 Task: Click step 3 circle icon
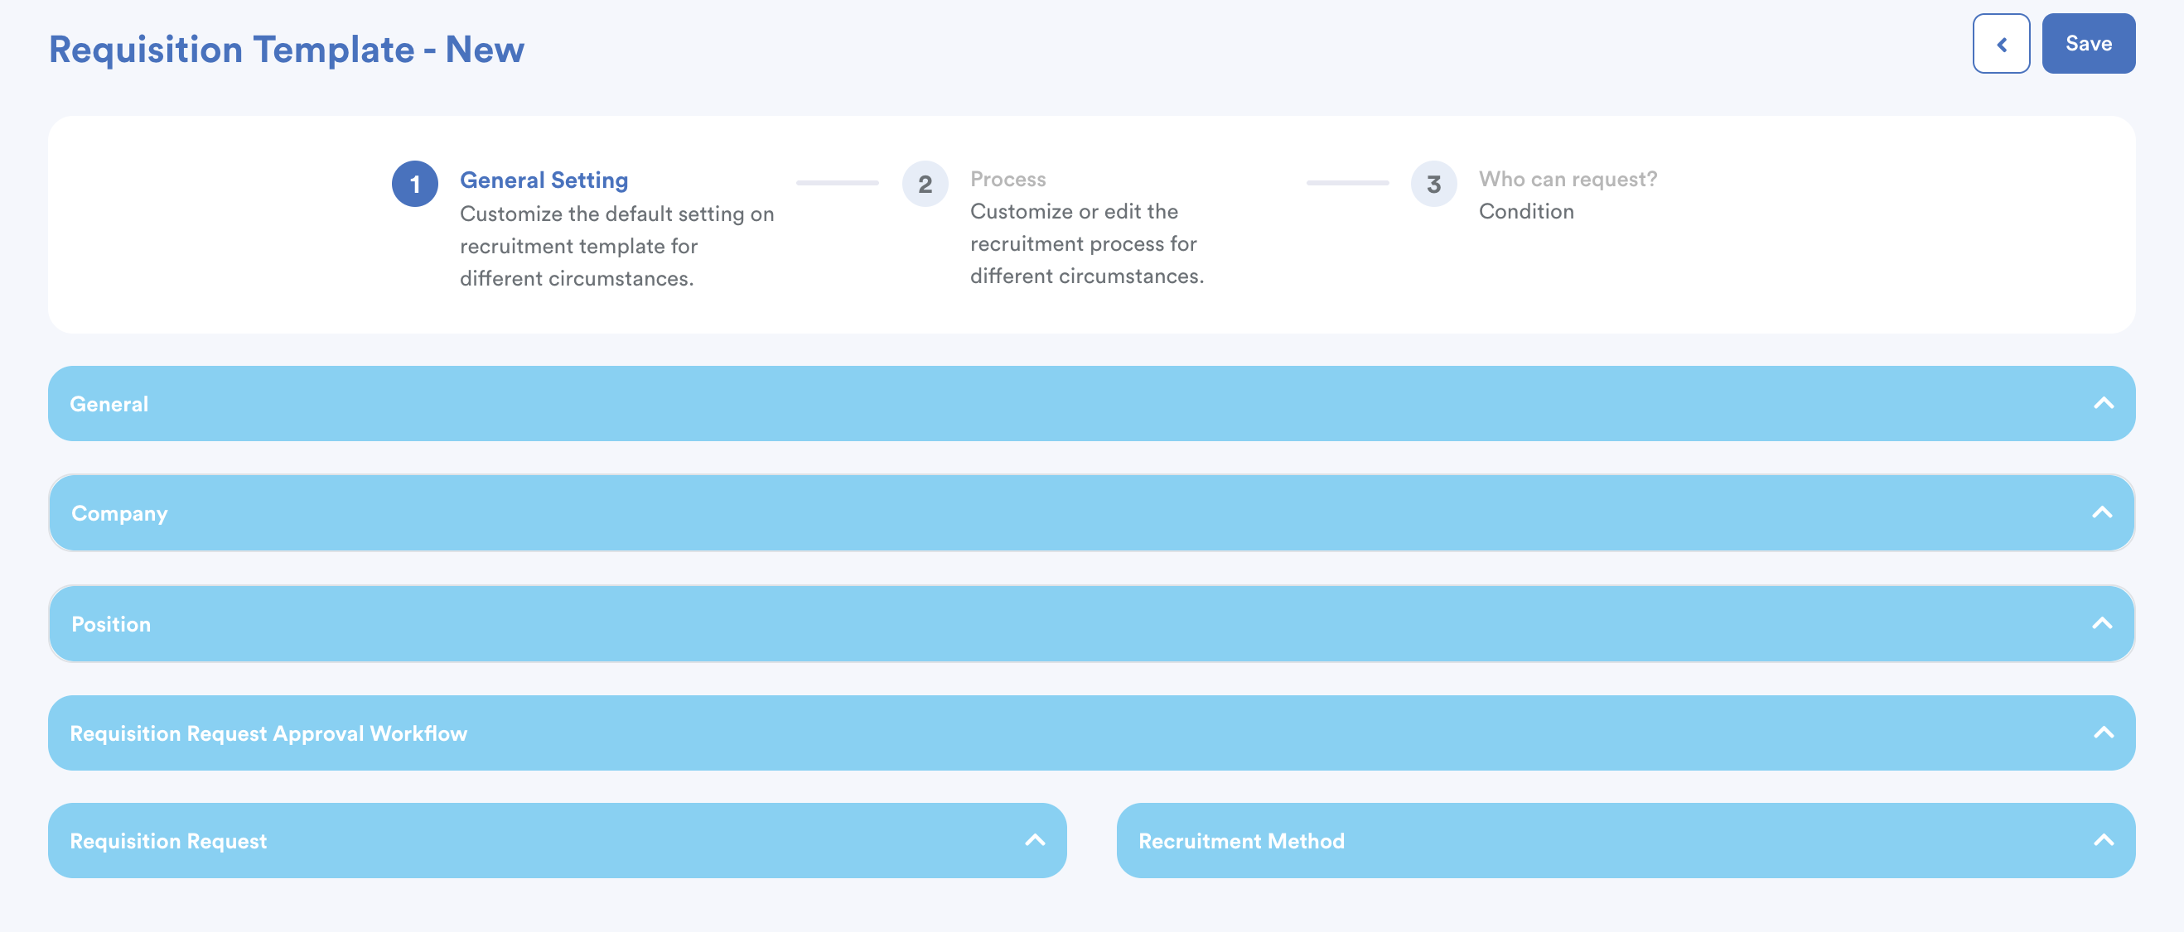(x=1433, y=184)
